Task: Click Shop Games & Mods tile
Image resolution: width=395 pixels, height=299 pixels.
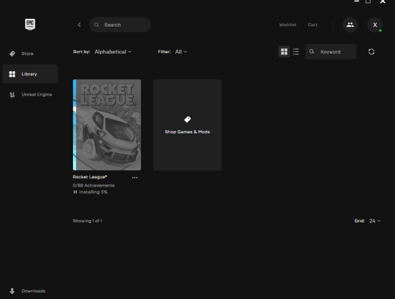Action: coord(187,125)
